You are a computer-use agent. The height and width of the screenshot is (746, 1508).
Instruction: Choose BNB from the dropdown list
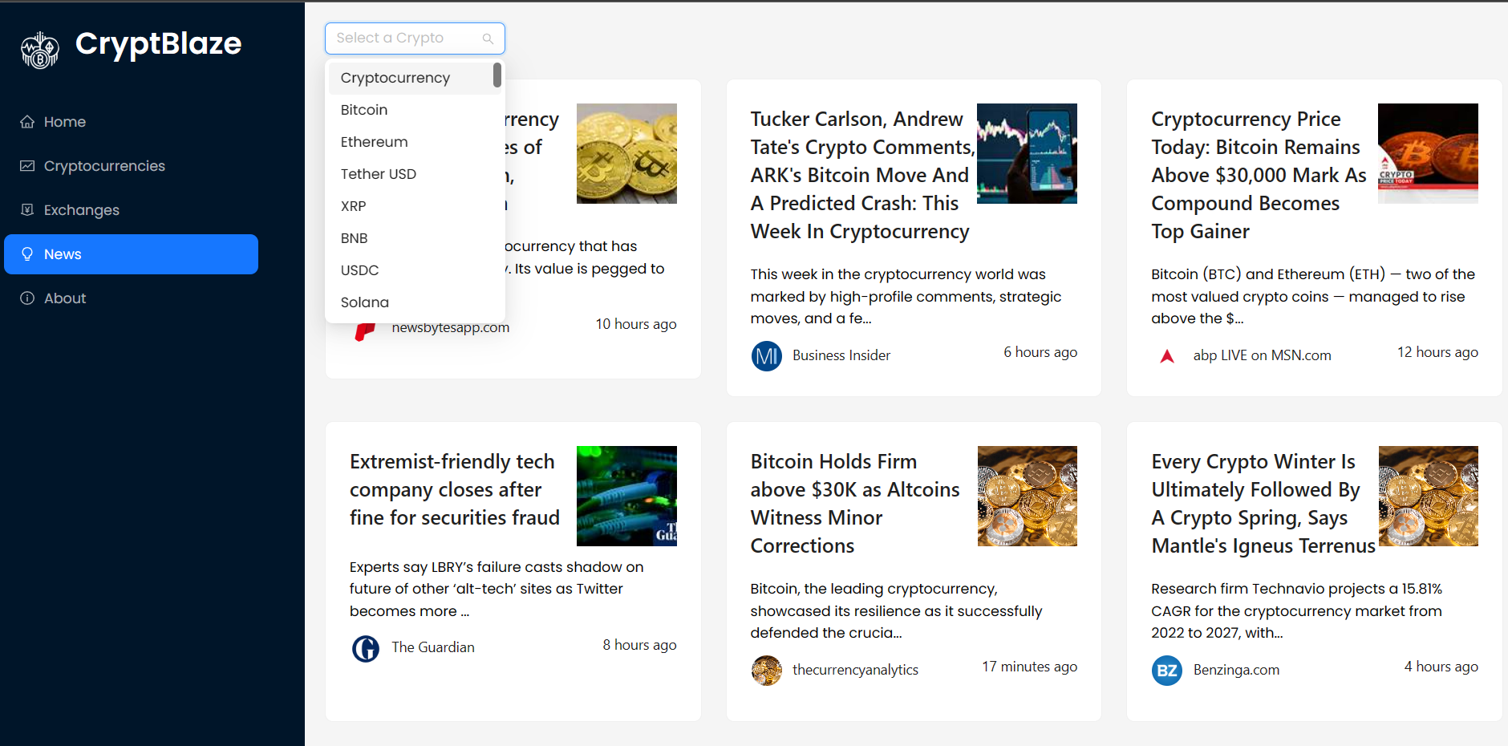415,238
